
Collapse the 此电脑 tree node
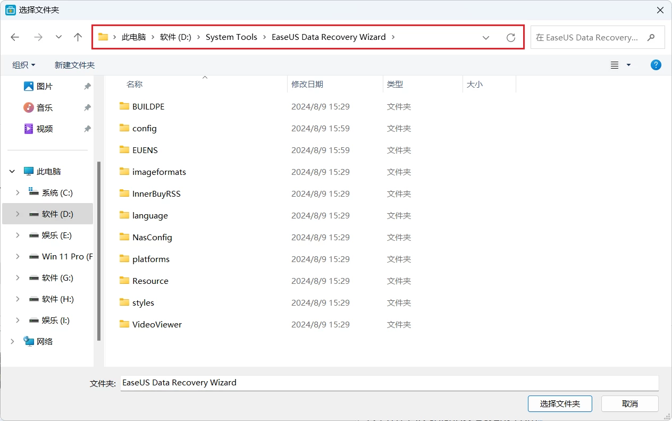(x=12, y=171)
